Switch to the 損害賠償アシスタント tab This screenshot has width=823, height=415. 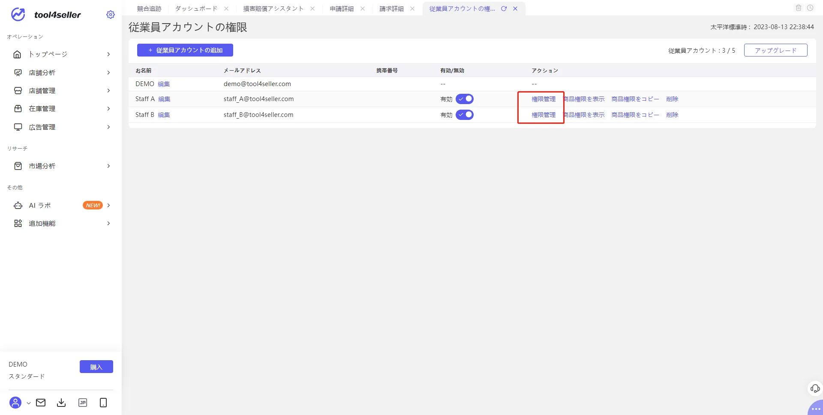(x=273, y=9)
